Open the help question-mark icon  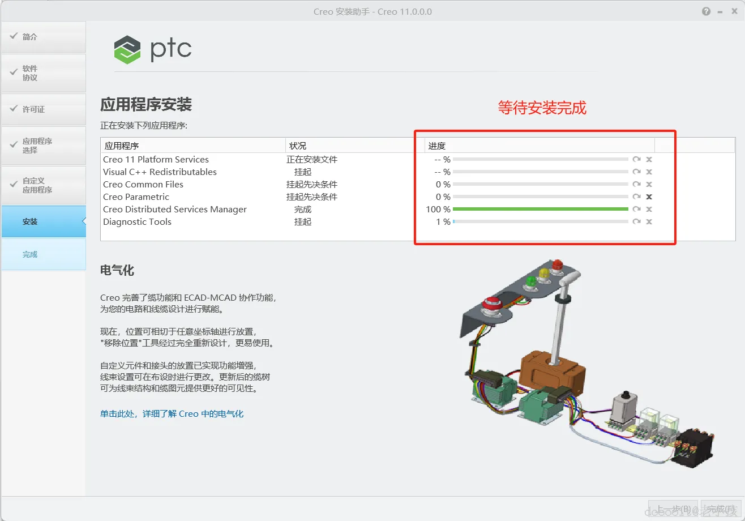(706, 11)
